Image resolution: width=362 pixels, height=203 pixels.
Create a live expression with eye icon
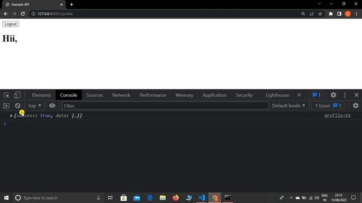point(52,105)
